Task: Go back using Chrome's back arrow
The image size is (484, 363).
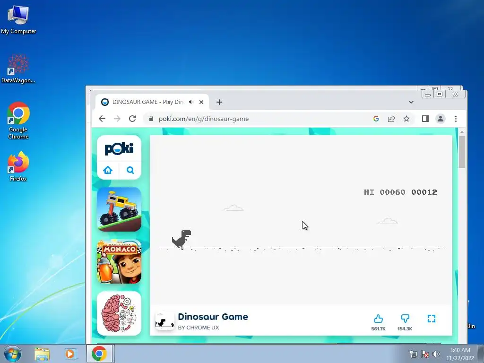Action: [102, 119]
